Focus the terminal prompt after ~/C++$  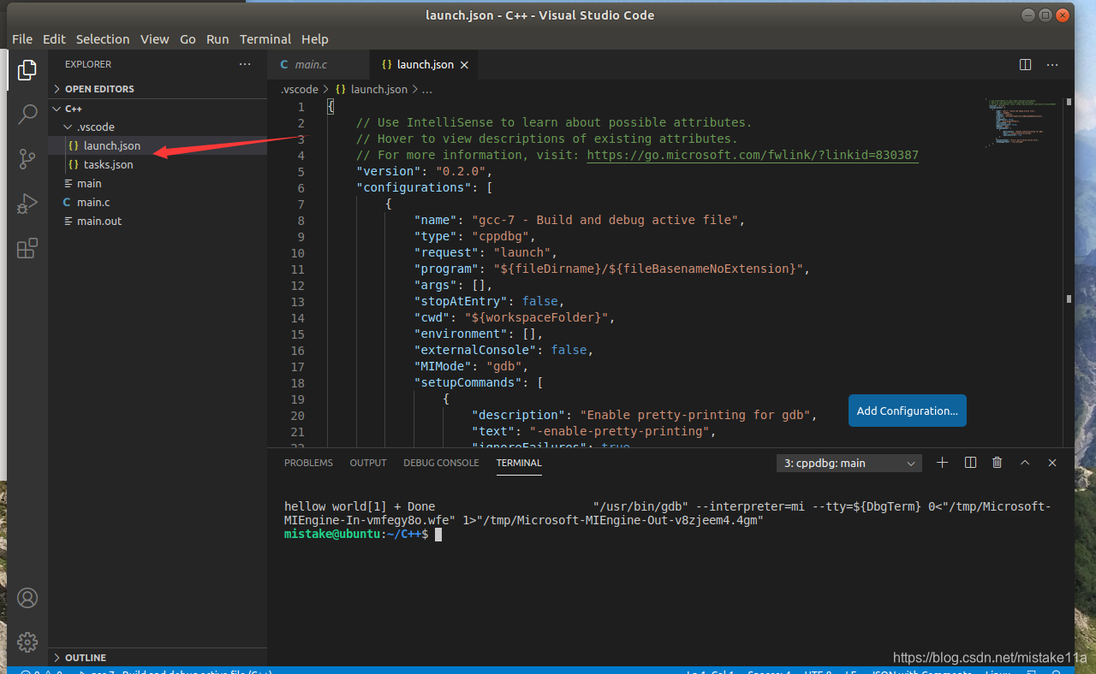coord(438,534)
